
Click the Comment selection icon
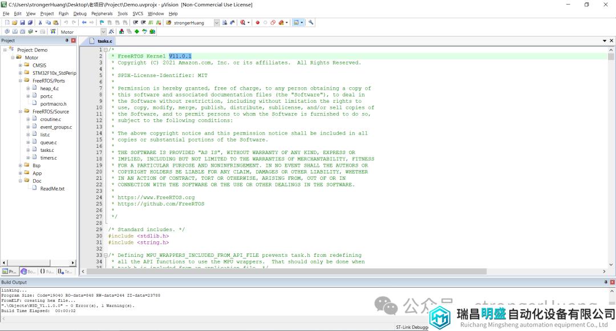151,23
